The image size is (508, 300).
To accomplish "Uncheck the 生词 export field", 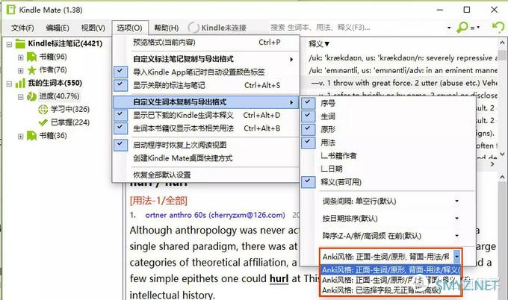I will pos(308,116).
